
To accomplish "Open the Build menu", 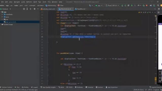I will pos(35,2).
